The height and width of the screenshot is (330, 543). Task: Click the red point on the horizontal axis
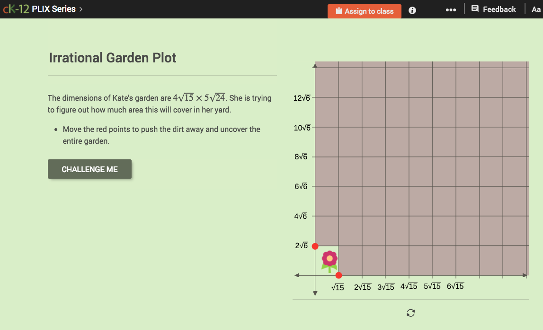pyautogui.click(x=339, y=275)
